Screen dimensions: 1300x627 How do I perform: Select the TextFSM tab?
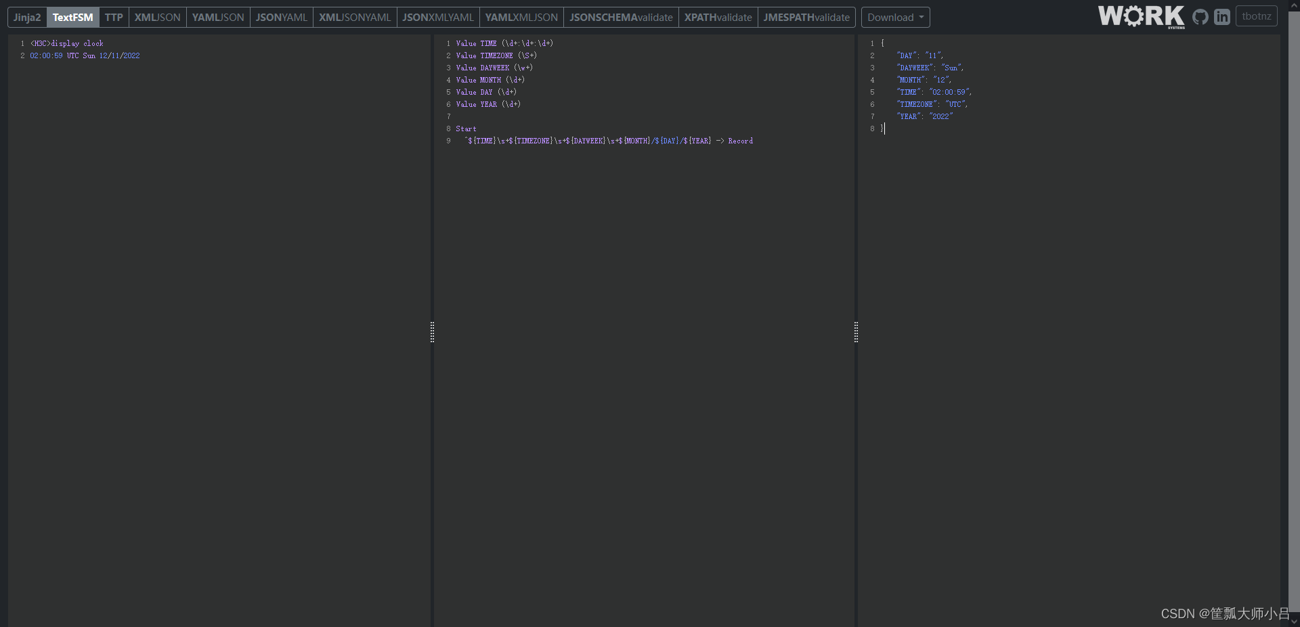(x=73, y=18)
